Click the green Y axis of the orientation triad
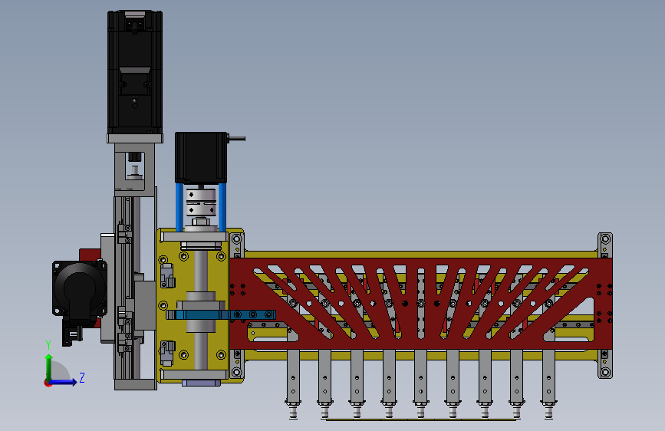 click(x=49, y=367)
